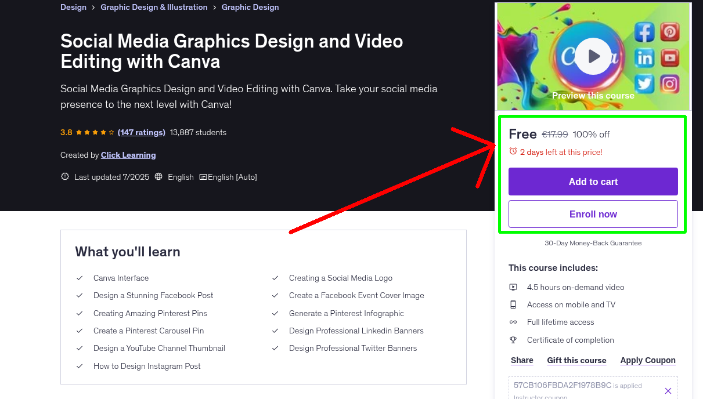The image size is (703, 399).
Task: Open the Gift this course link
Action: pos(576,360)
